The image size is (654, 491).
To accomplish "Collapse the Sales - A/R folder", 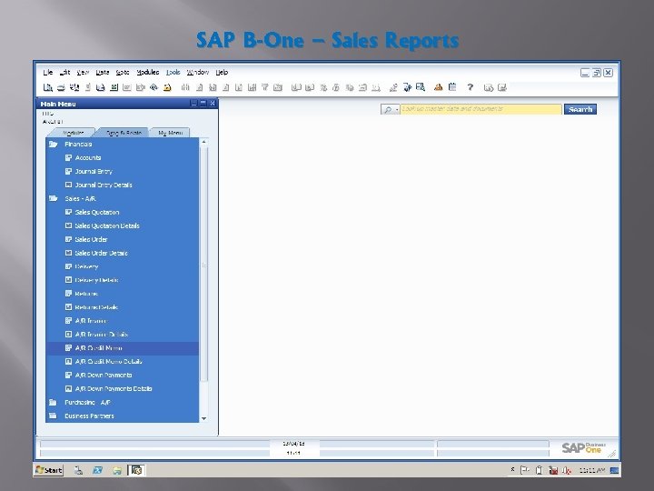I will pyautogui.click(x=53, y=198).
